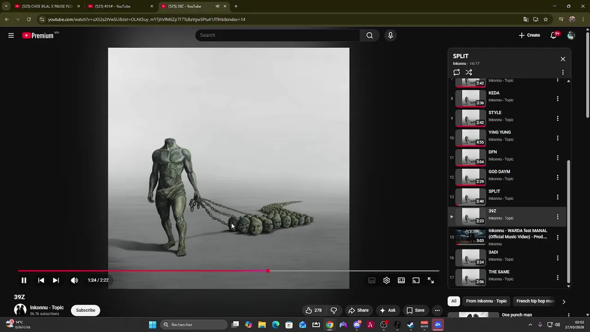Toggle loop playlist in SPLIT panel
The width and height of the screenshot is (590, 332).
point(456,72)
